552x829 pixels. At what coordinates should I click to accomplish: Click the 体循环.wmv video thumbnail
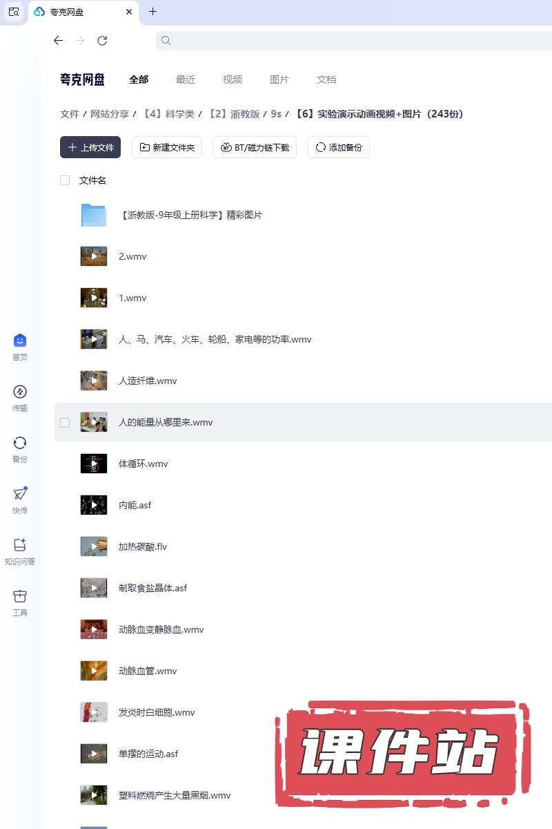click(94, 464)
